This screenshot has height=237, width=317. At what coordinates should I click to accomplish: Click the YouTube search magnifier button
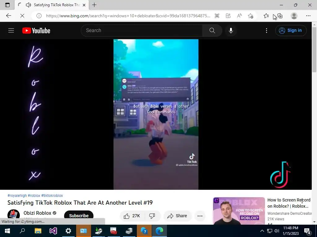coord(212,31)
